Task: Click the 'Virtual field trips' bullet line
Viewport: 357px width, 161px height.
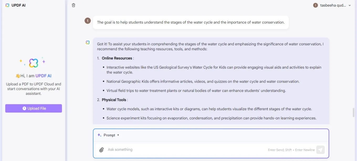Action: [196, 91]
